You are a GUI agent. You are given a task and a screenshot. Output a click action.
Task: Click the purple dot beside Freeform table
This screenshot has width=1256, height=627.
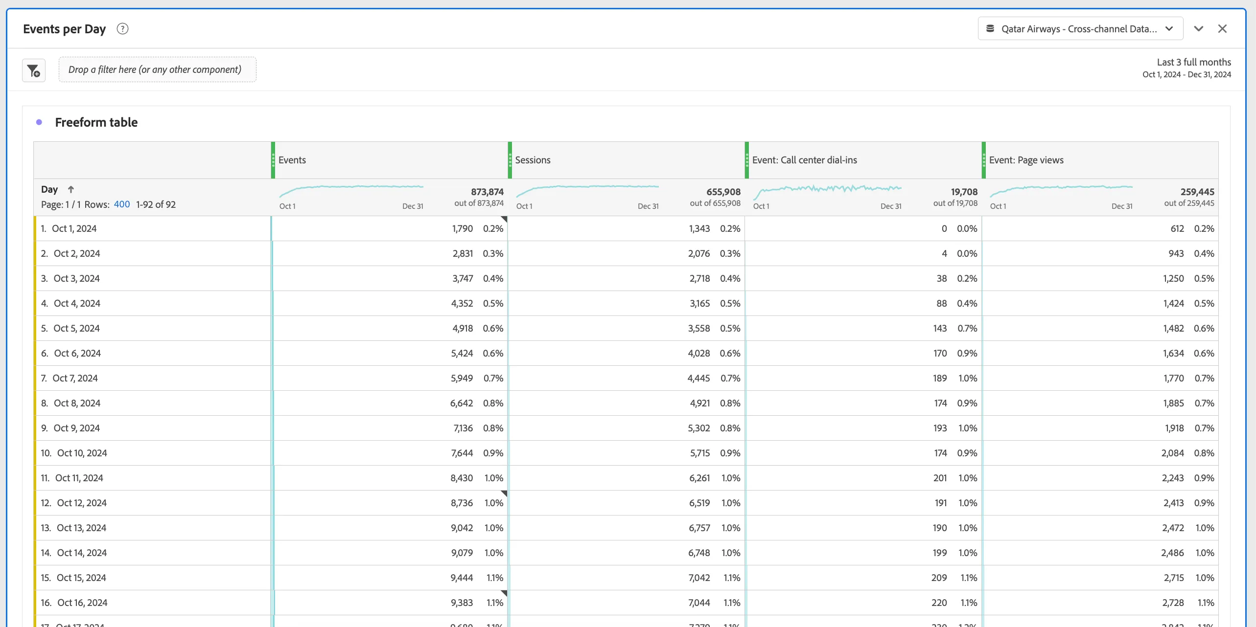tap(39, 122)
